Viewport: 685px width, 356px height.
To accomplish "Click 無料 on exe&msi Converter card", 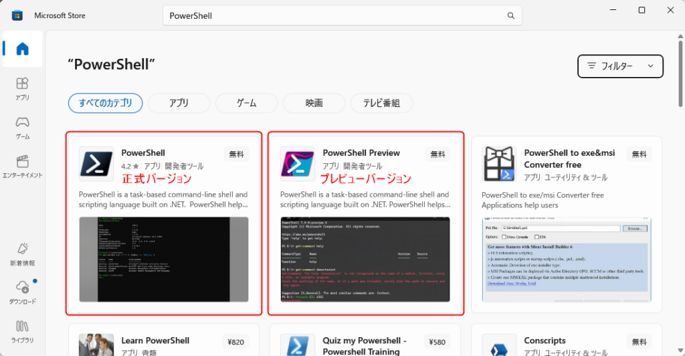I will (639, 154).
